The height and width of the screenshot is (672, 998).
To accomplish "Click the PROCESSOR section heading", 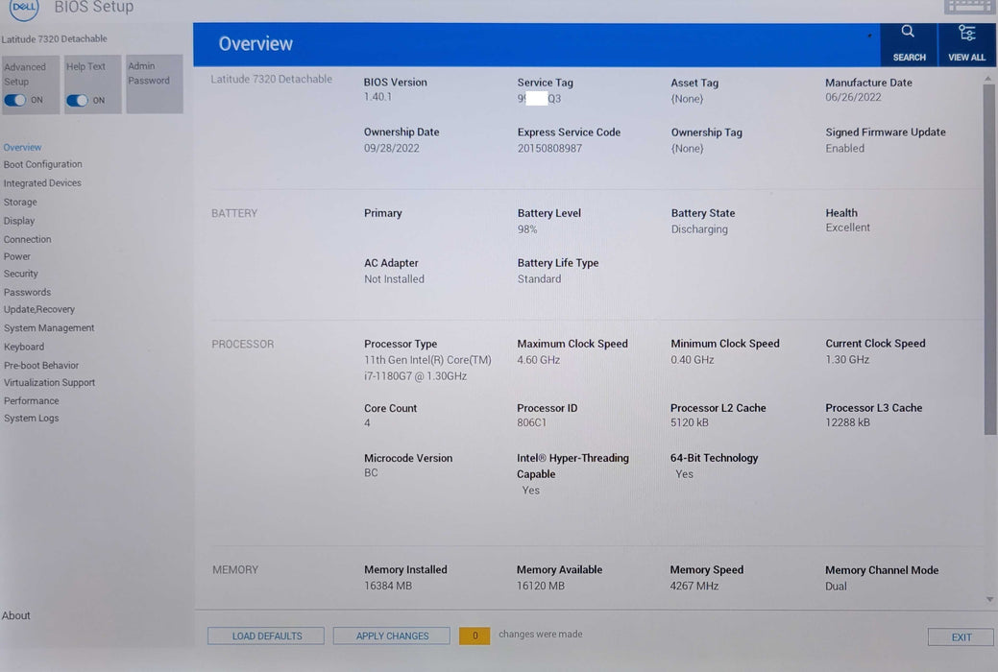I will [x=242, y=345].
